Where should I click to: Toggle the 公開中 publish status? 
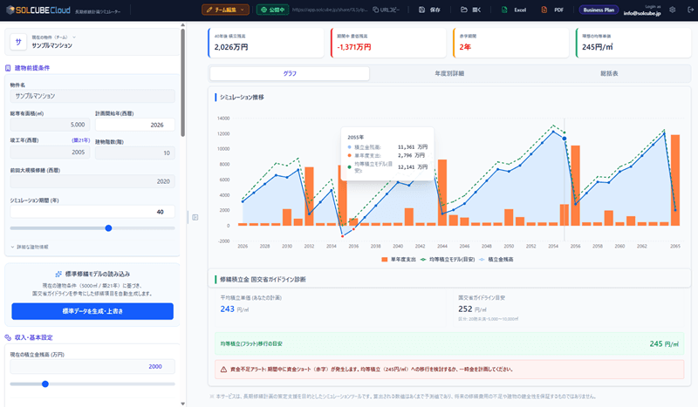pos(273,10)
